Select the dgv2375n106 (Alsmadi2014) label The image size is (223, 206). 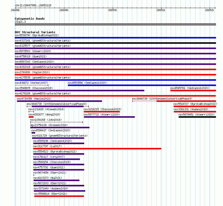pos(49,125)
